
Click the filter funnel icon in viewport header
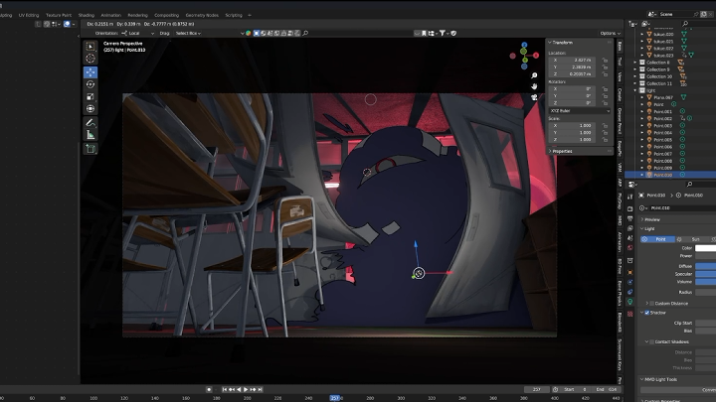[x=443, y=34]
